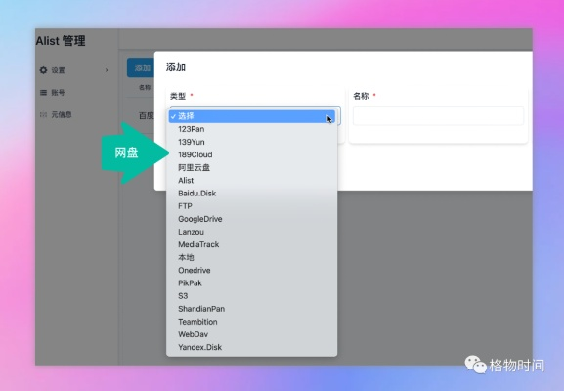This screenshot has height=391, width=564.
Task: Open the 账号 accounts list icon
Action: click(44, 93)
